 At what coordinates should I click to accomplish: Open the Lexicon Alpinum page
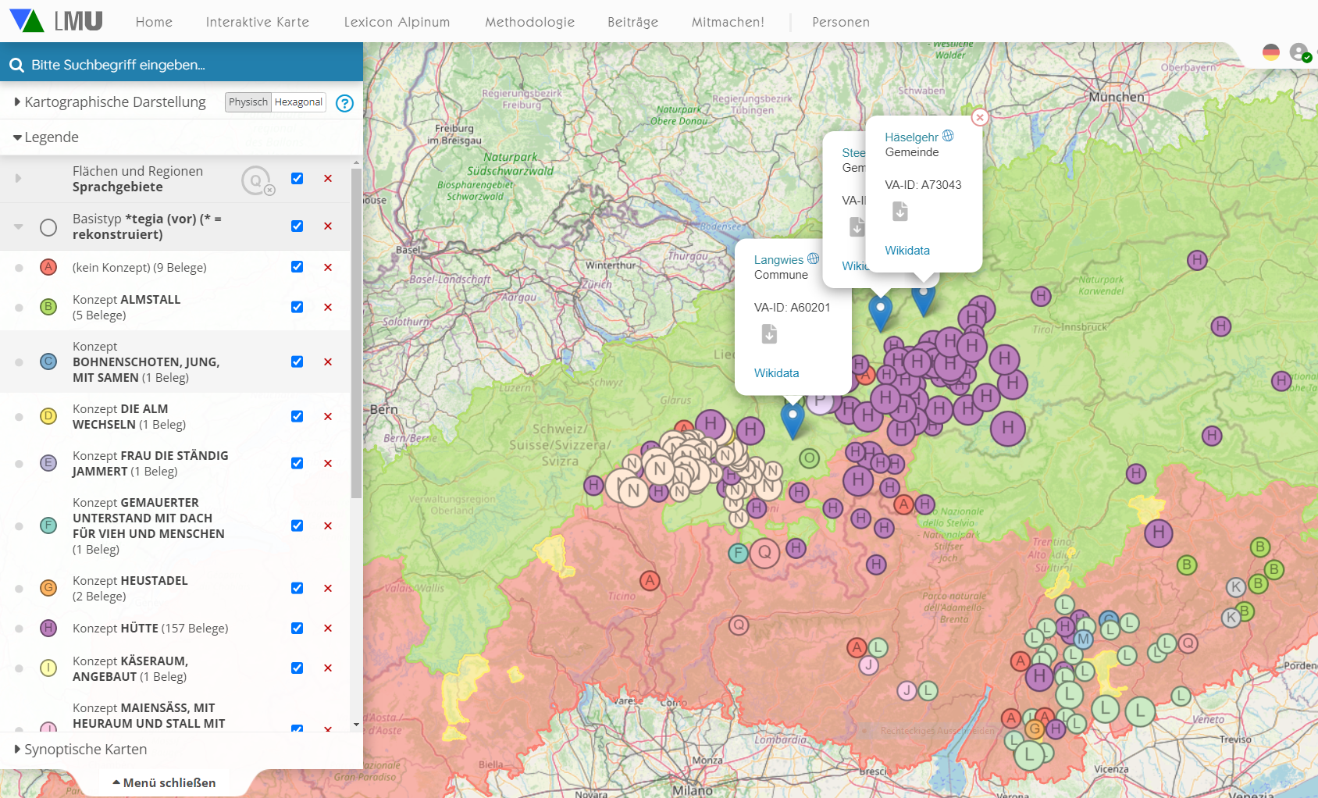click(397, 22)
